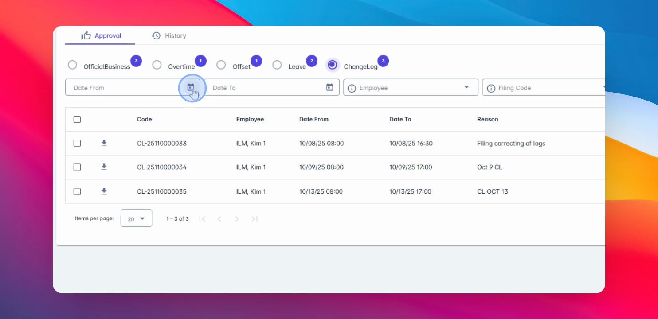Click the Date From column header
Image resolution: width=658 pixels, height=319 pixels.
tap(314, 119)
